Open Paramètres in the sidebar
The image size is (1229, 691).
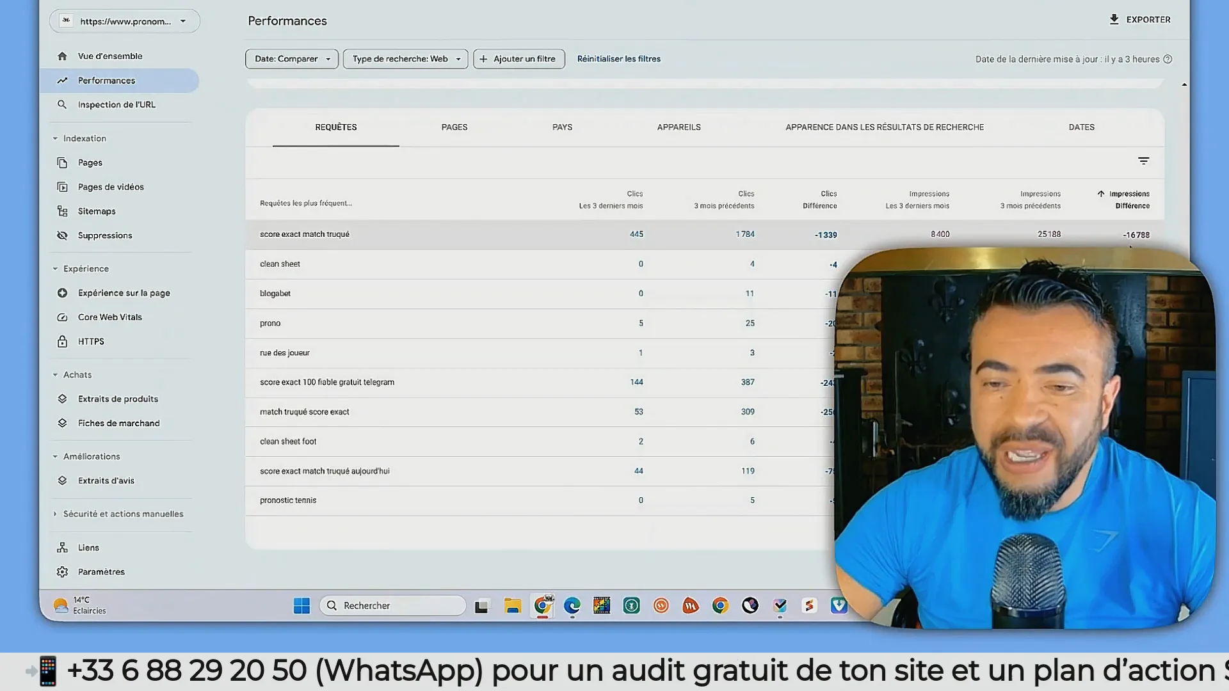click(100, 572)
